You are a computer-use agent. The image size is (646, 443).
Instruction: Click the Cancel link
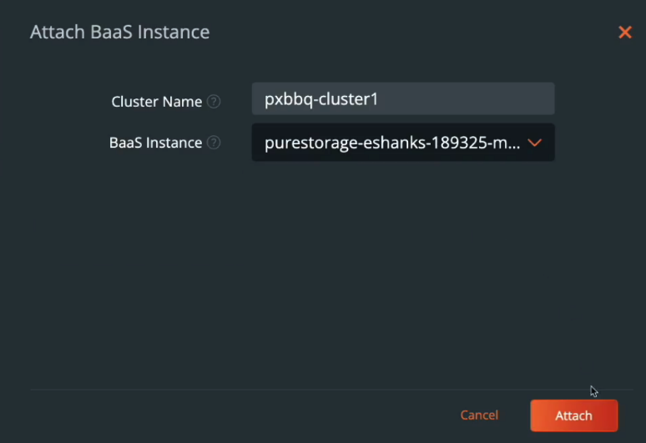479,415
